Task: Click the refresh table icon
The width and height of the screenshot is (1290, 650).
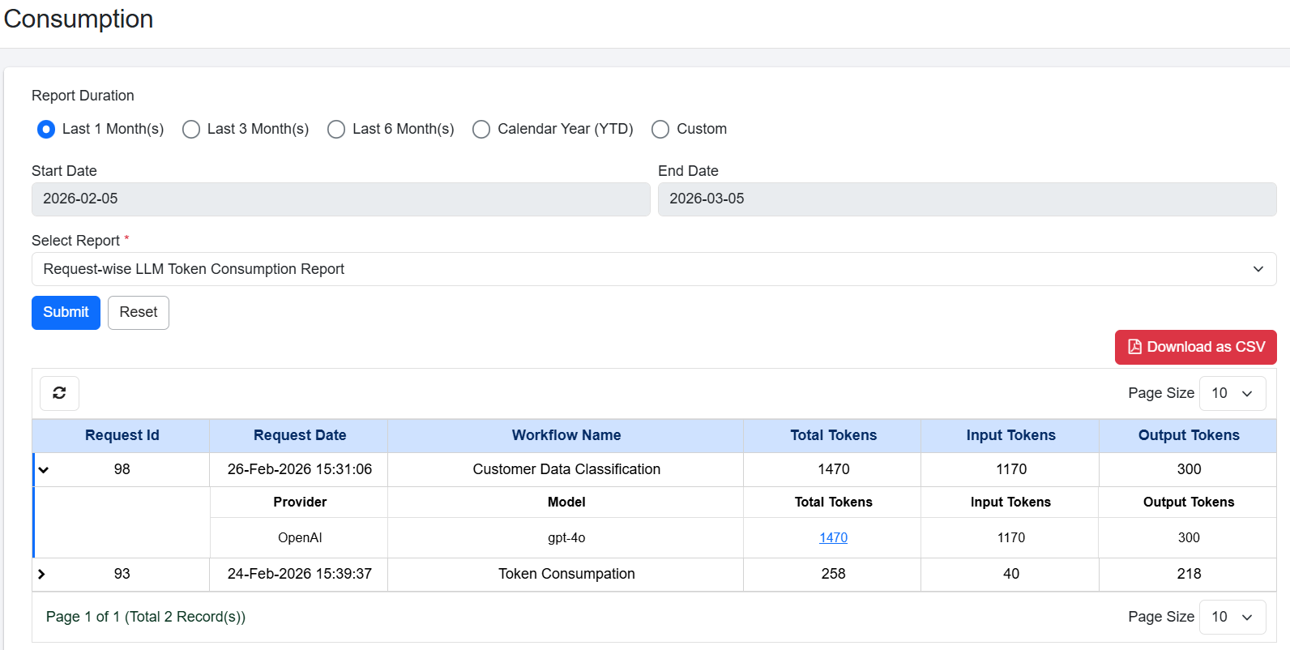Action: [59, 393]
